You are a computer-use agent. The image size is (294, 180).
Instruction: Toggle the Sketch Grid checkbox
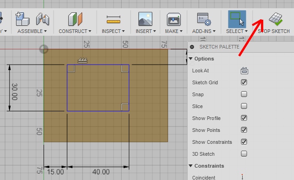(244, 82)
